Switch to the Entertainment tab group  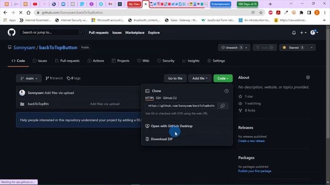tap(221, 4)
